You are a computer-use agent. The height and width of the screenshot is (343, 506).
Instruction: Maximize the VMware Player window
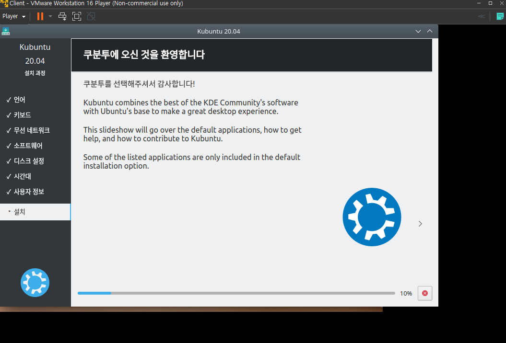491,3
